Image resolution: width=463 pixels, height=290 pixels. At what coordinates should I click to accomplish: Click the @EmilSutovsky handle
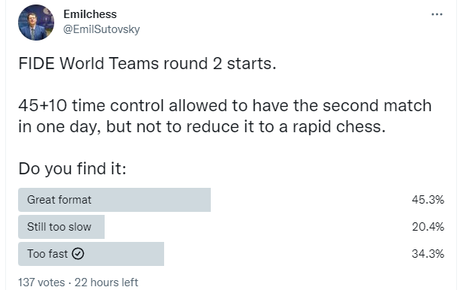click(102, 29)
